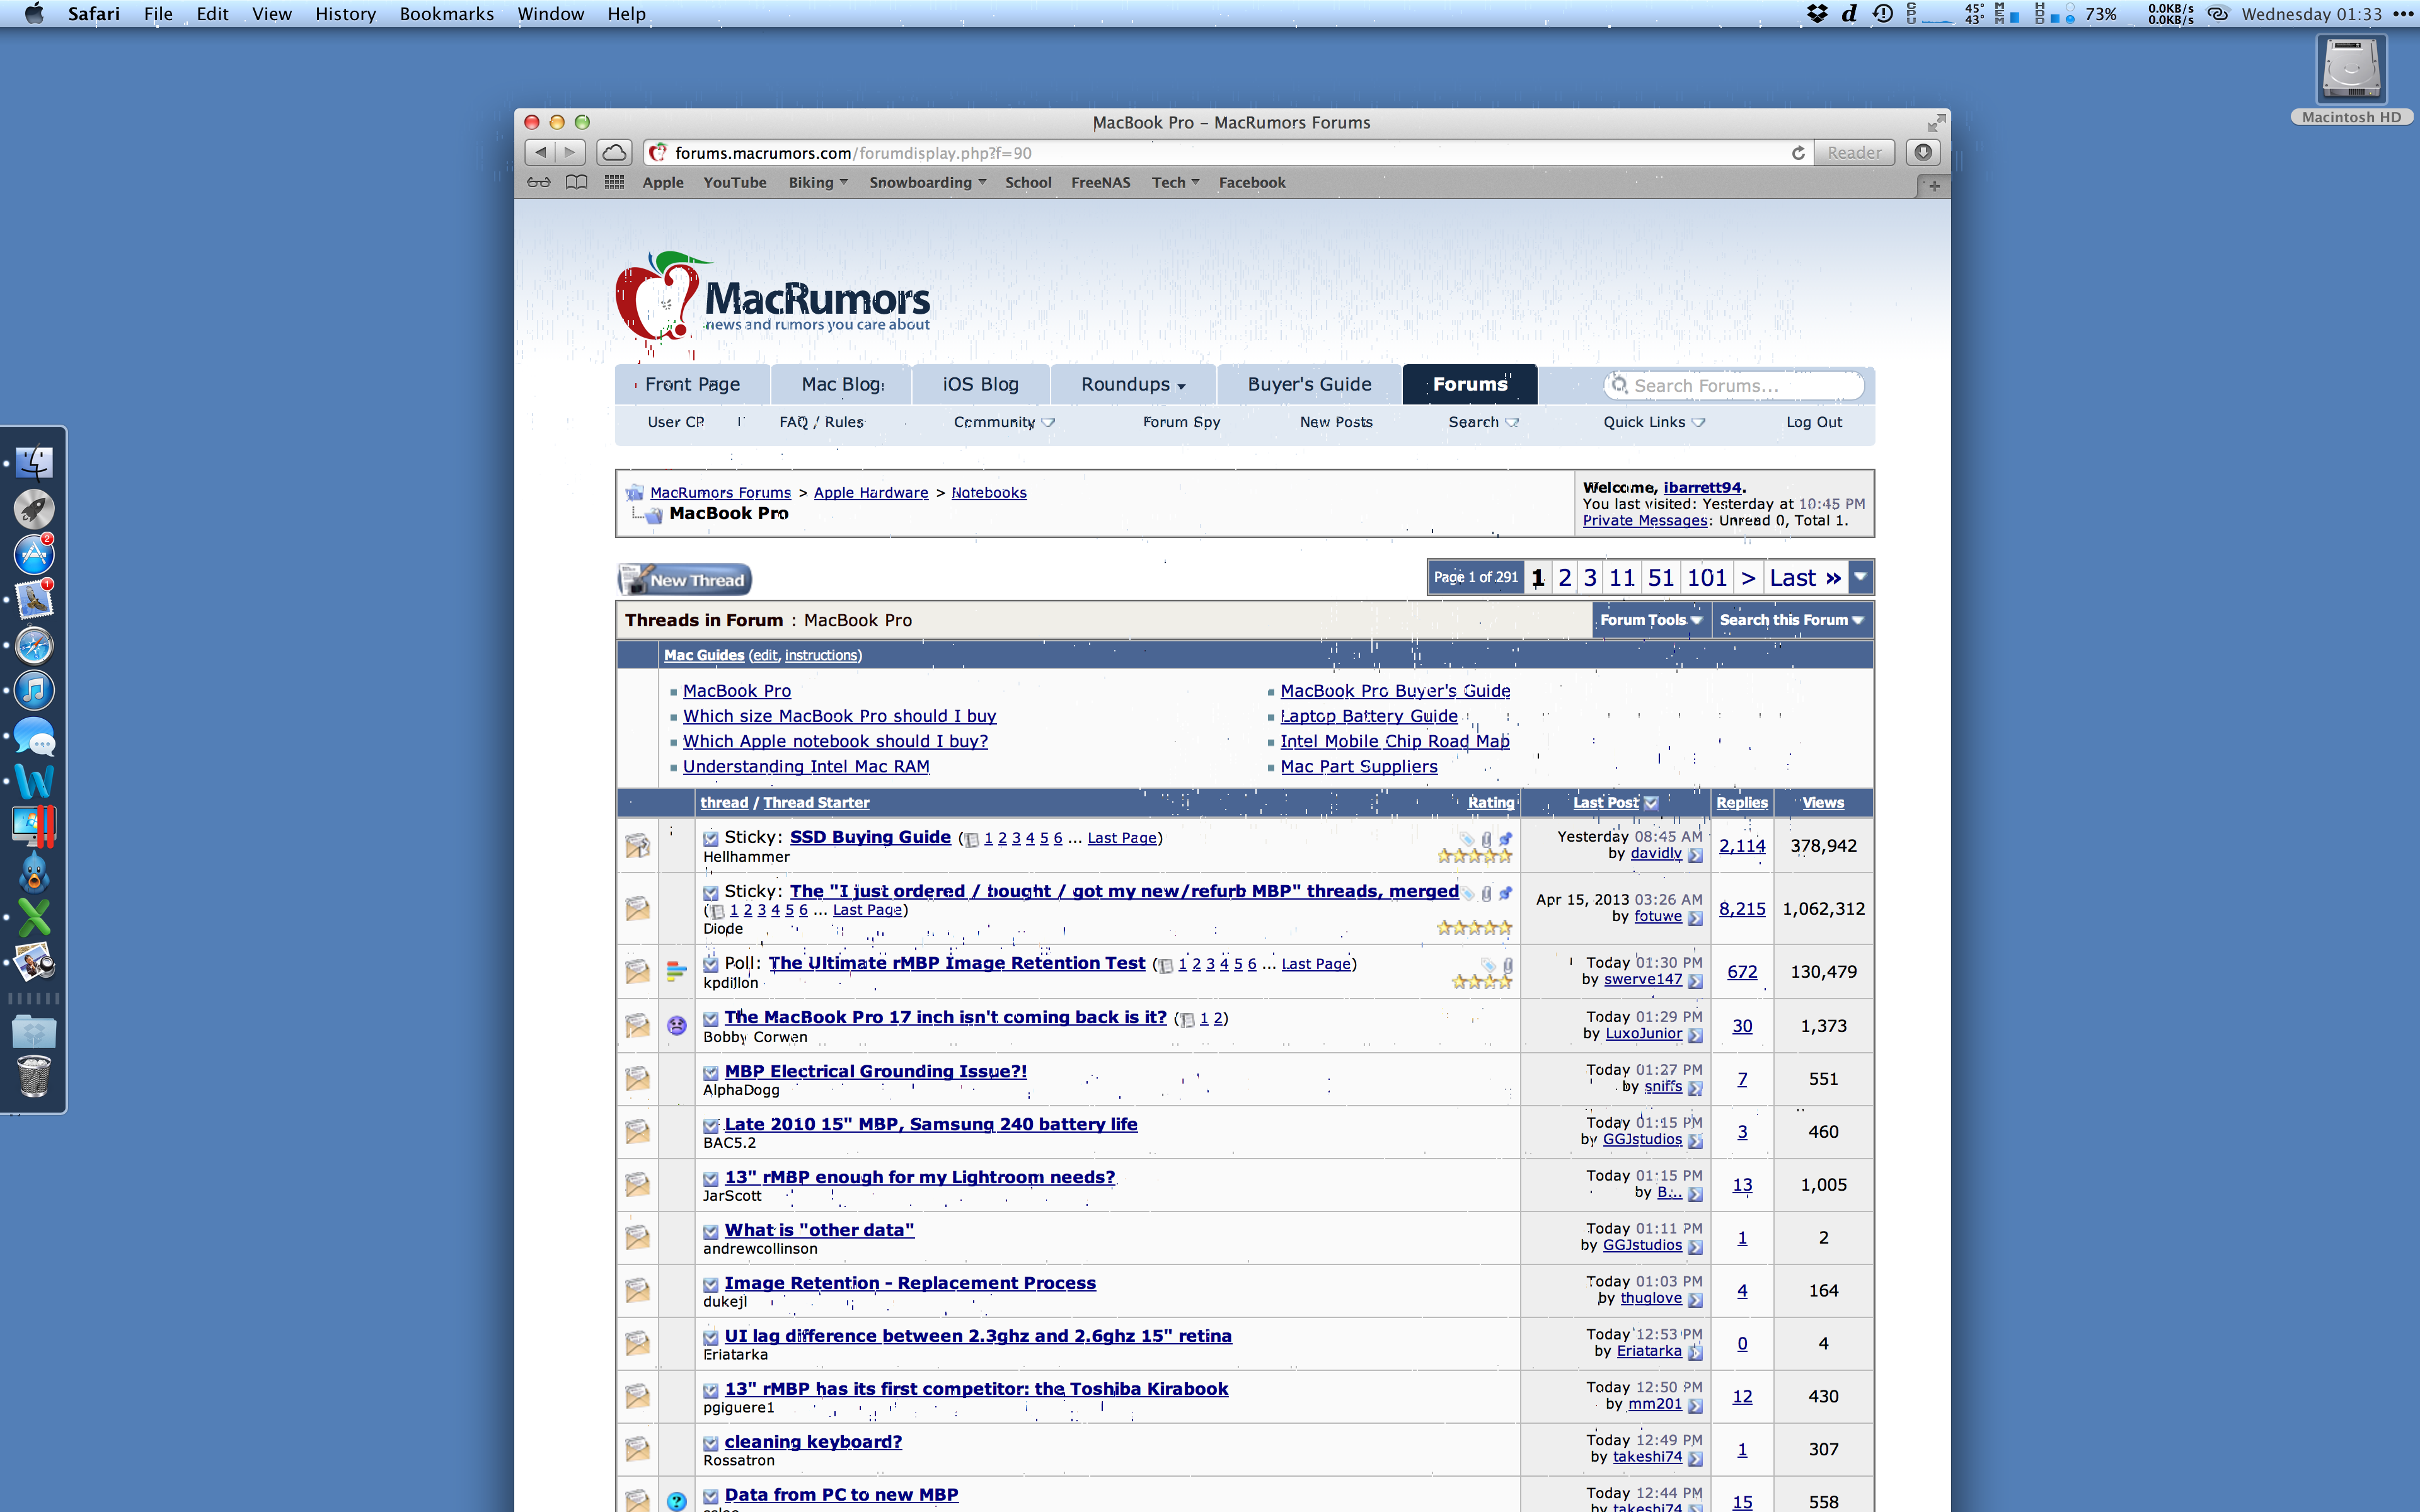Image resolution: width=2420 pixels, height=1512 pixels.
Task: Sort threads by Views column header
Action: [x=1822, y=802]
